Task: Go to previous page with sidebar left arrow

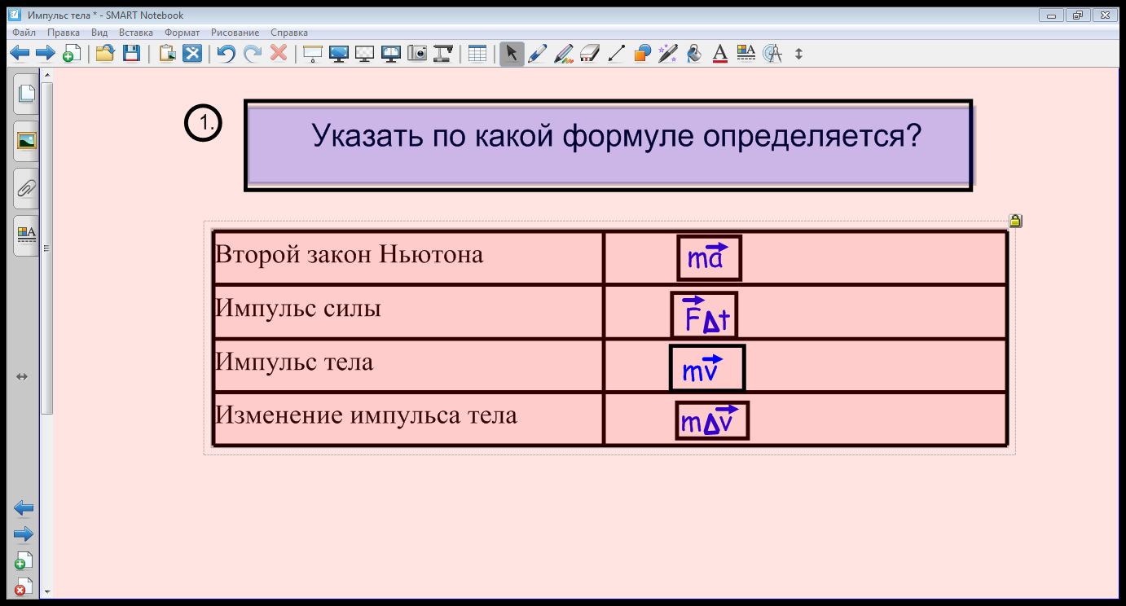Action: [24, 508]
